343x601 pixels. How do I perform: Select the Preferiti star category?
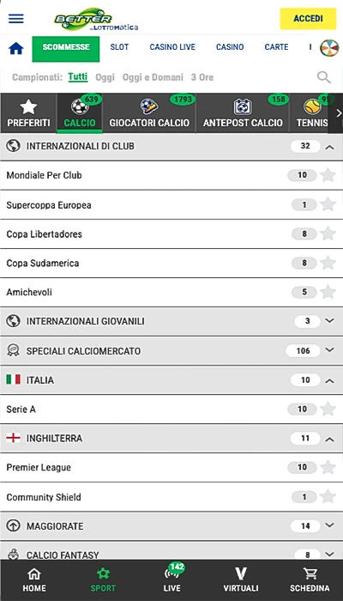pos(28,113)
